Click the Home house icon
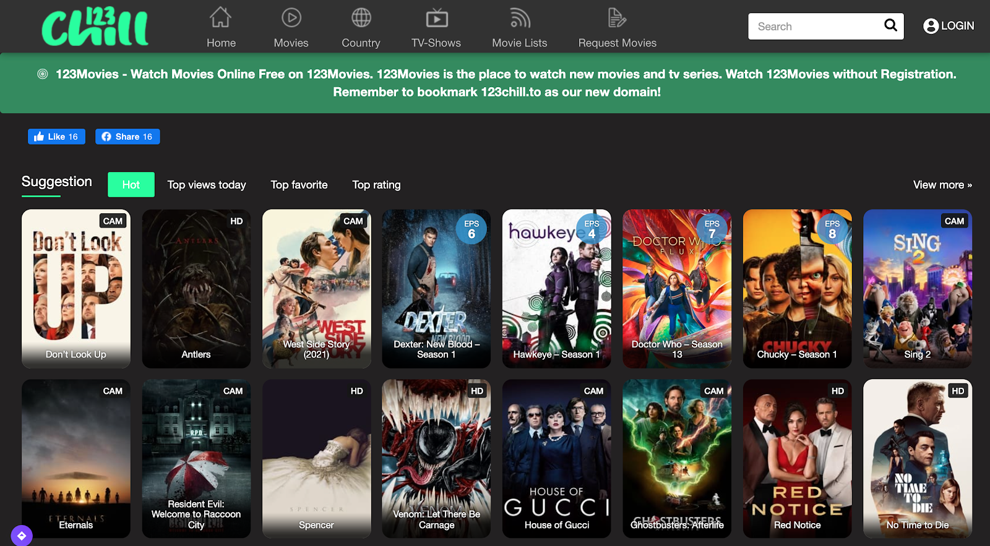990x546 pixels. pos(220,17)
